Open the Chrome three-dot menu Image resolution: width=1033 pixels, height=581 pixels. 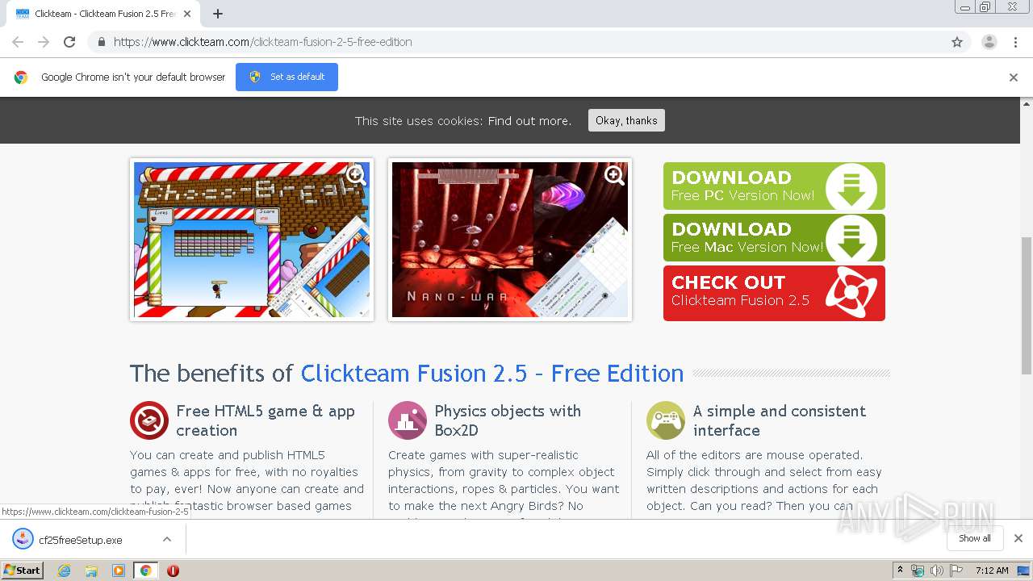1015,42
